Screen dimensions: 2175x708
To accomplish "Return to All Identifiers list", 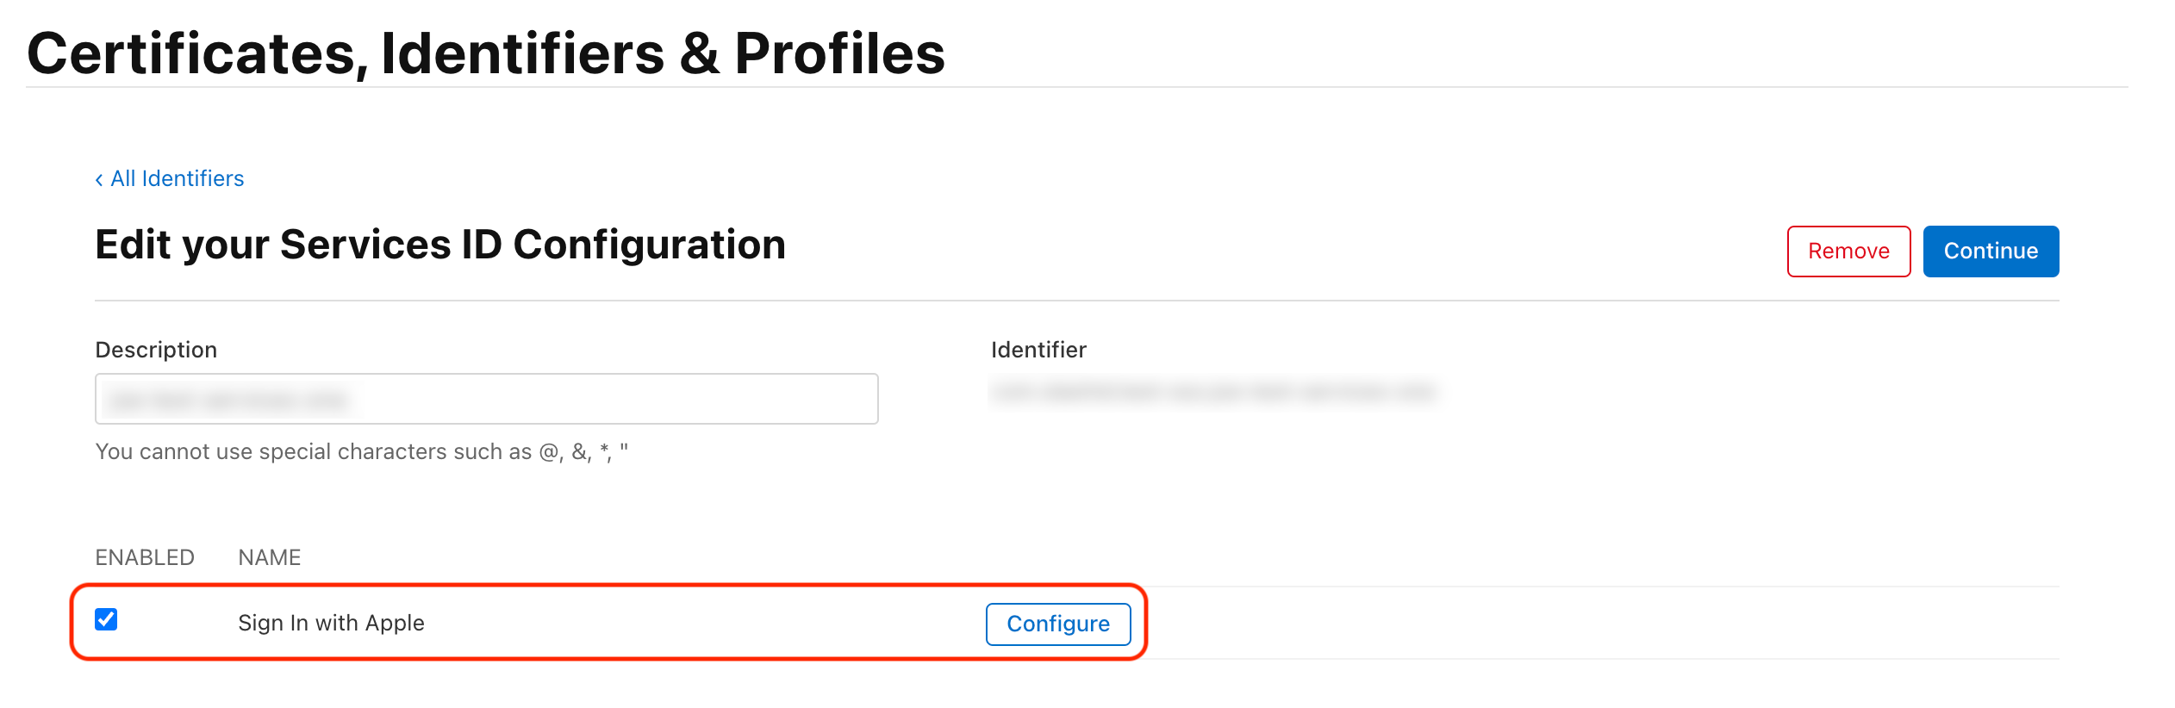I will (177, 178).
